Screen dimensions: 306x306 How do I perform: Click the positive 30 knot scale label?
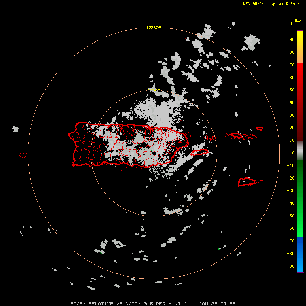click(x=292, y=115)
